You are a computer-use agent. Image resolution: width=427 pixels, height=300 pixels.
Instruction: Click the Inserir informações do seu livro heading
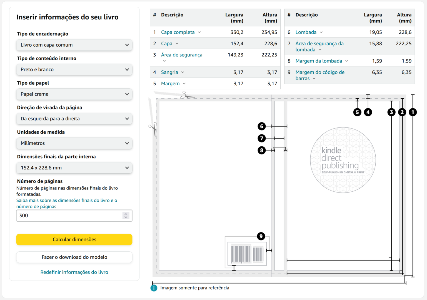coord(68,17)
